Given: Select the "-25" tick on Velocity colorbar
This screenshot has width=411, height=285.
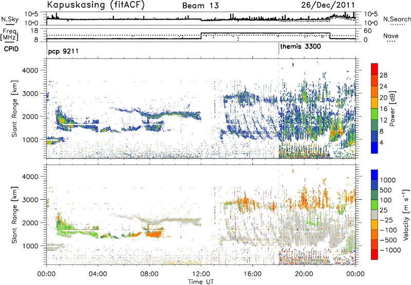Looking at the screenshot, I should click(x=386, y=220).
